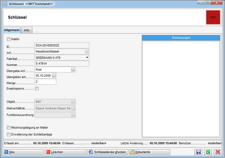Check Erweiterung der Schließanlage option
225x158 pixels.
pyautogui.click(x=9, y=134)
